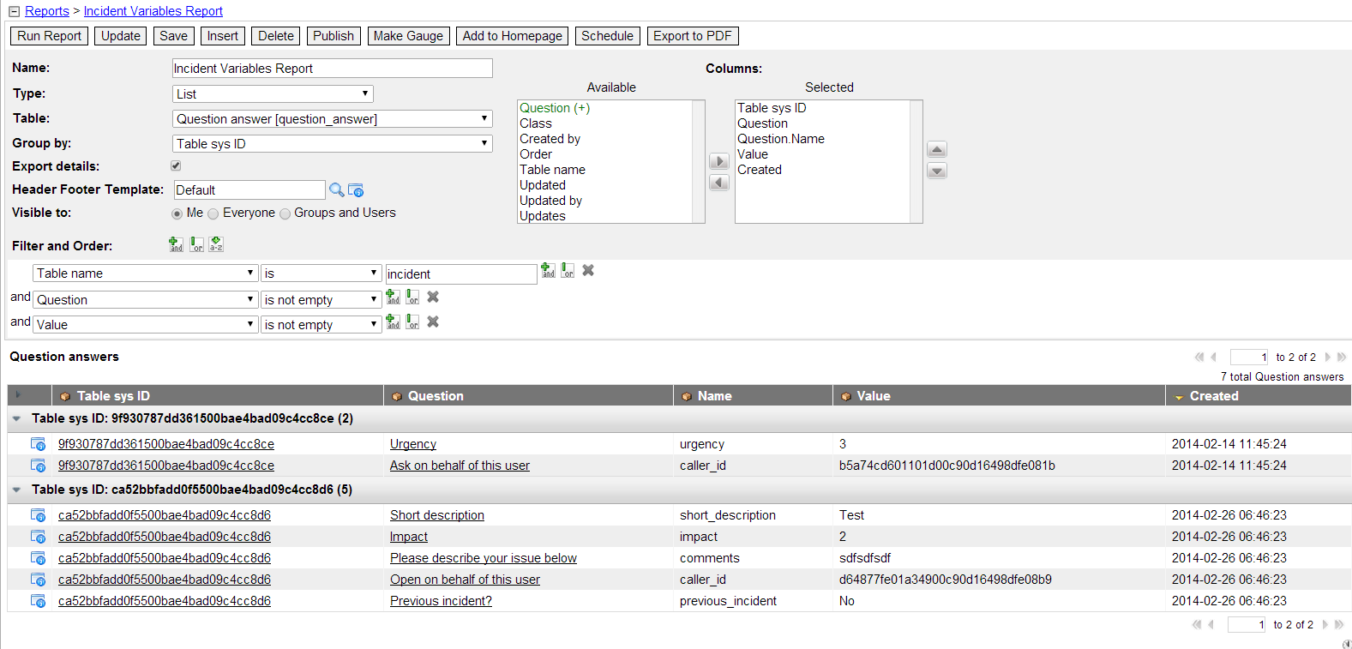Sort by Table sys ID column header
Screen dimensions: 1352x649
[113, 396]
